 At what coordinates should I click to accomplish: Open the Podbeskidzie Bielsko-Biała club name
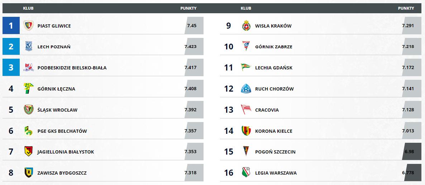72,68
